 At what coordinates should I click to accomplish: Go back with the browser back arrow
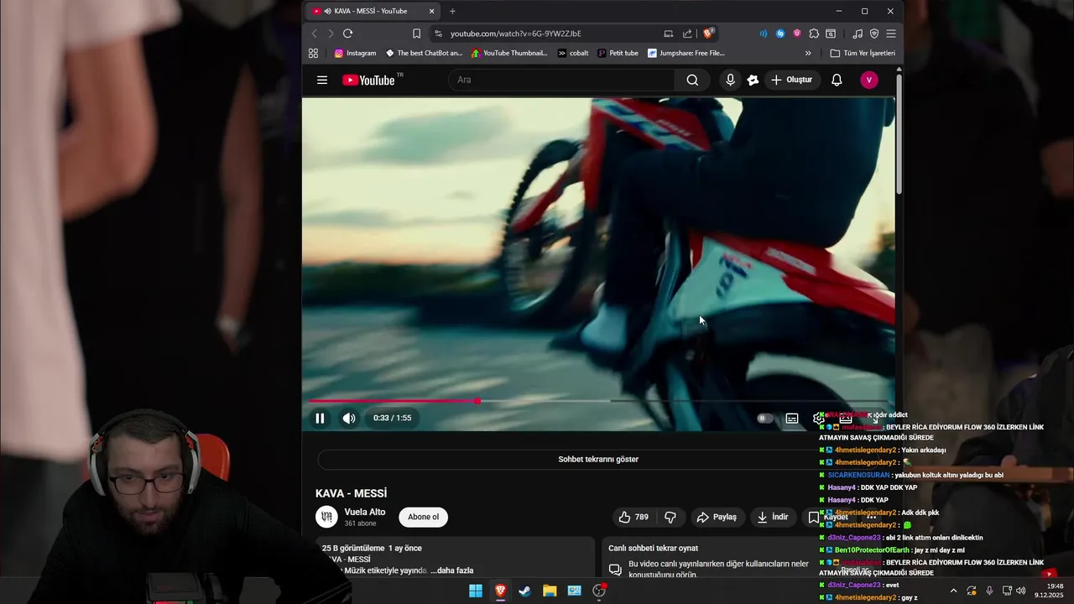click(315, 34)
